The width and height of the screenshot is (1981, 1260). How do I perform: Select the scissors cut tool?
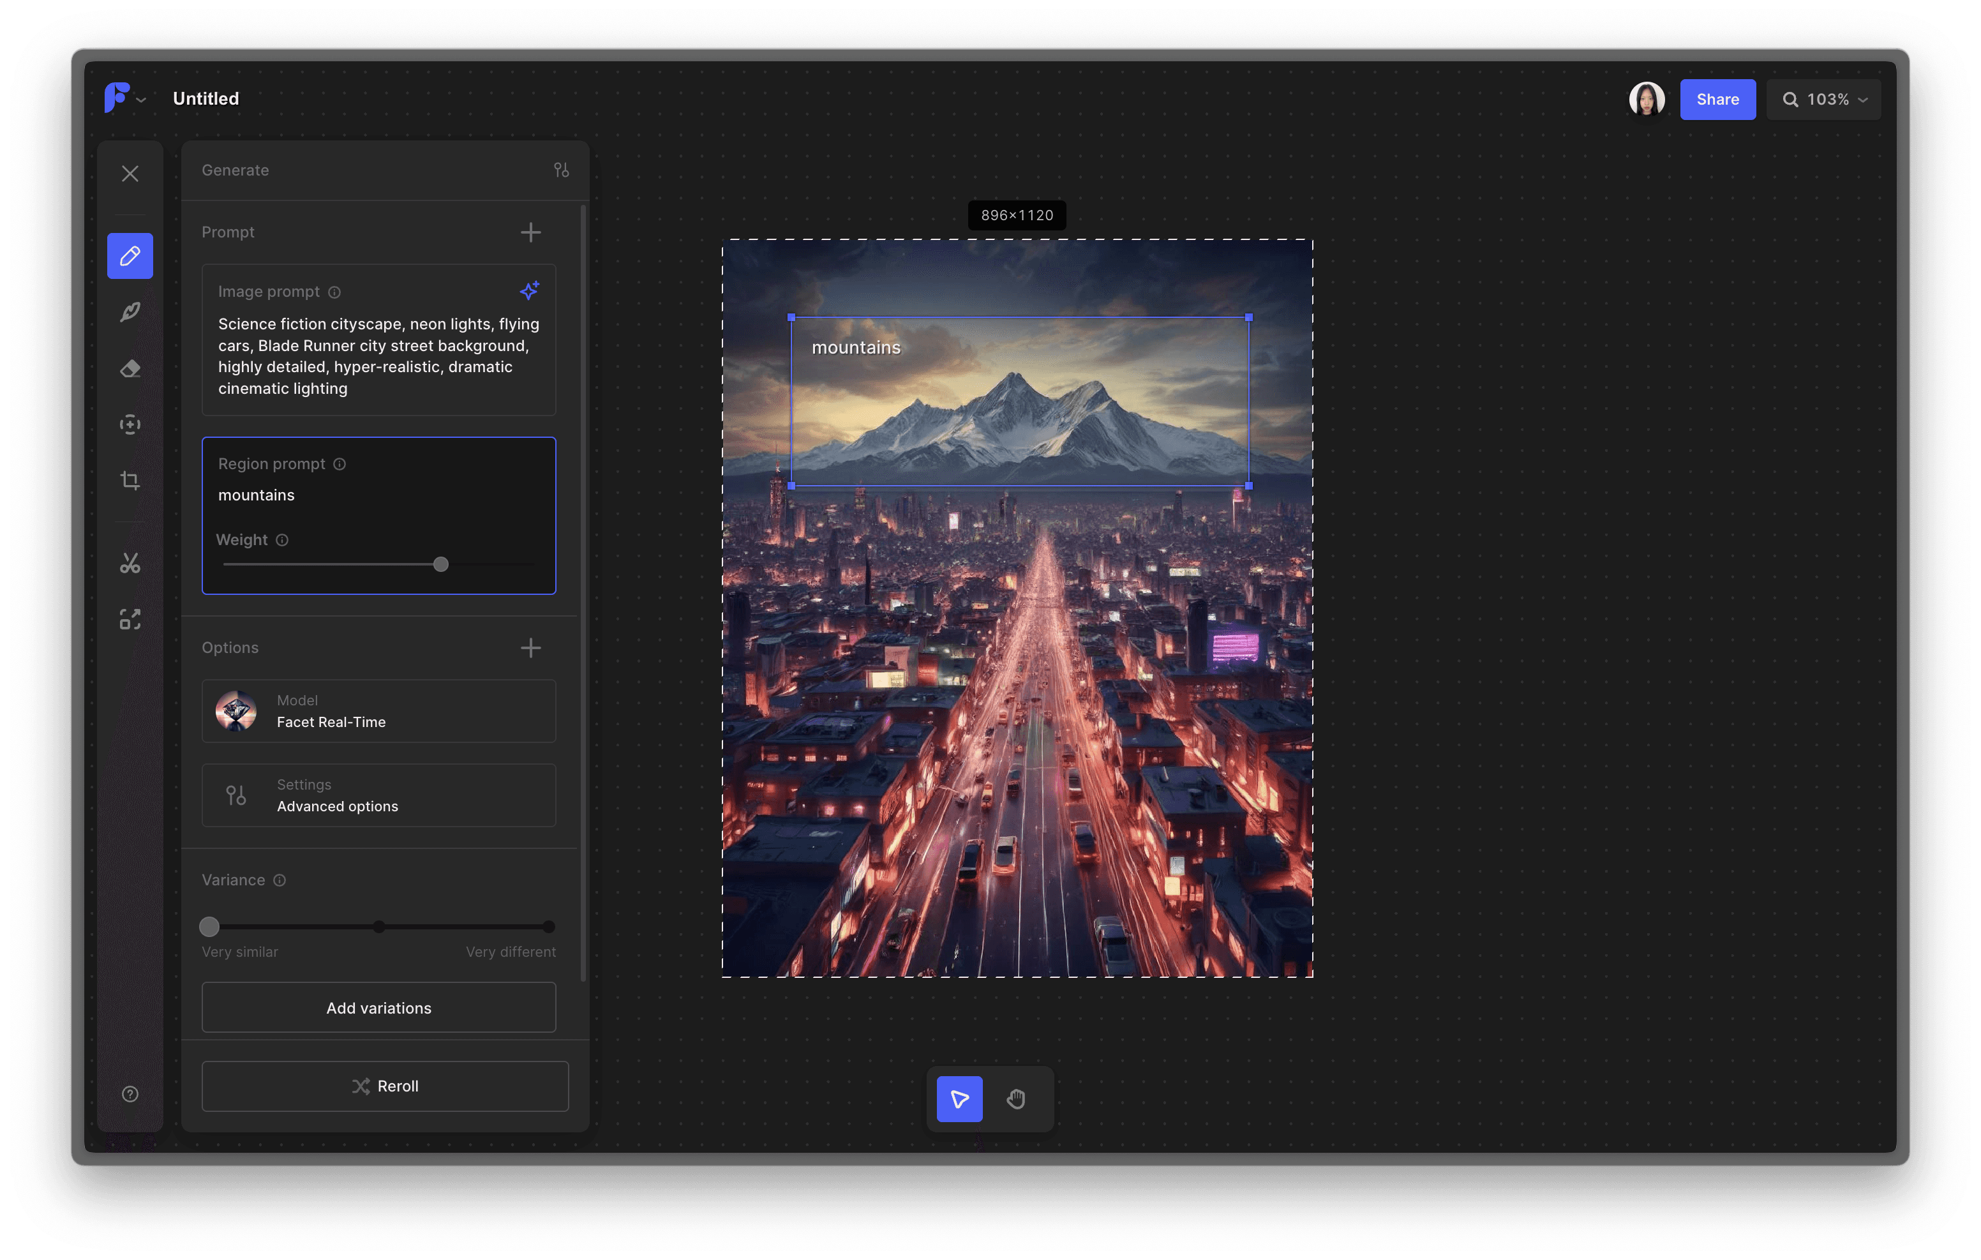click(130, 563)
